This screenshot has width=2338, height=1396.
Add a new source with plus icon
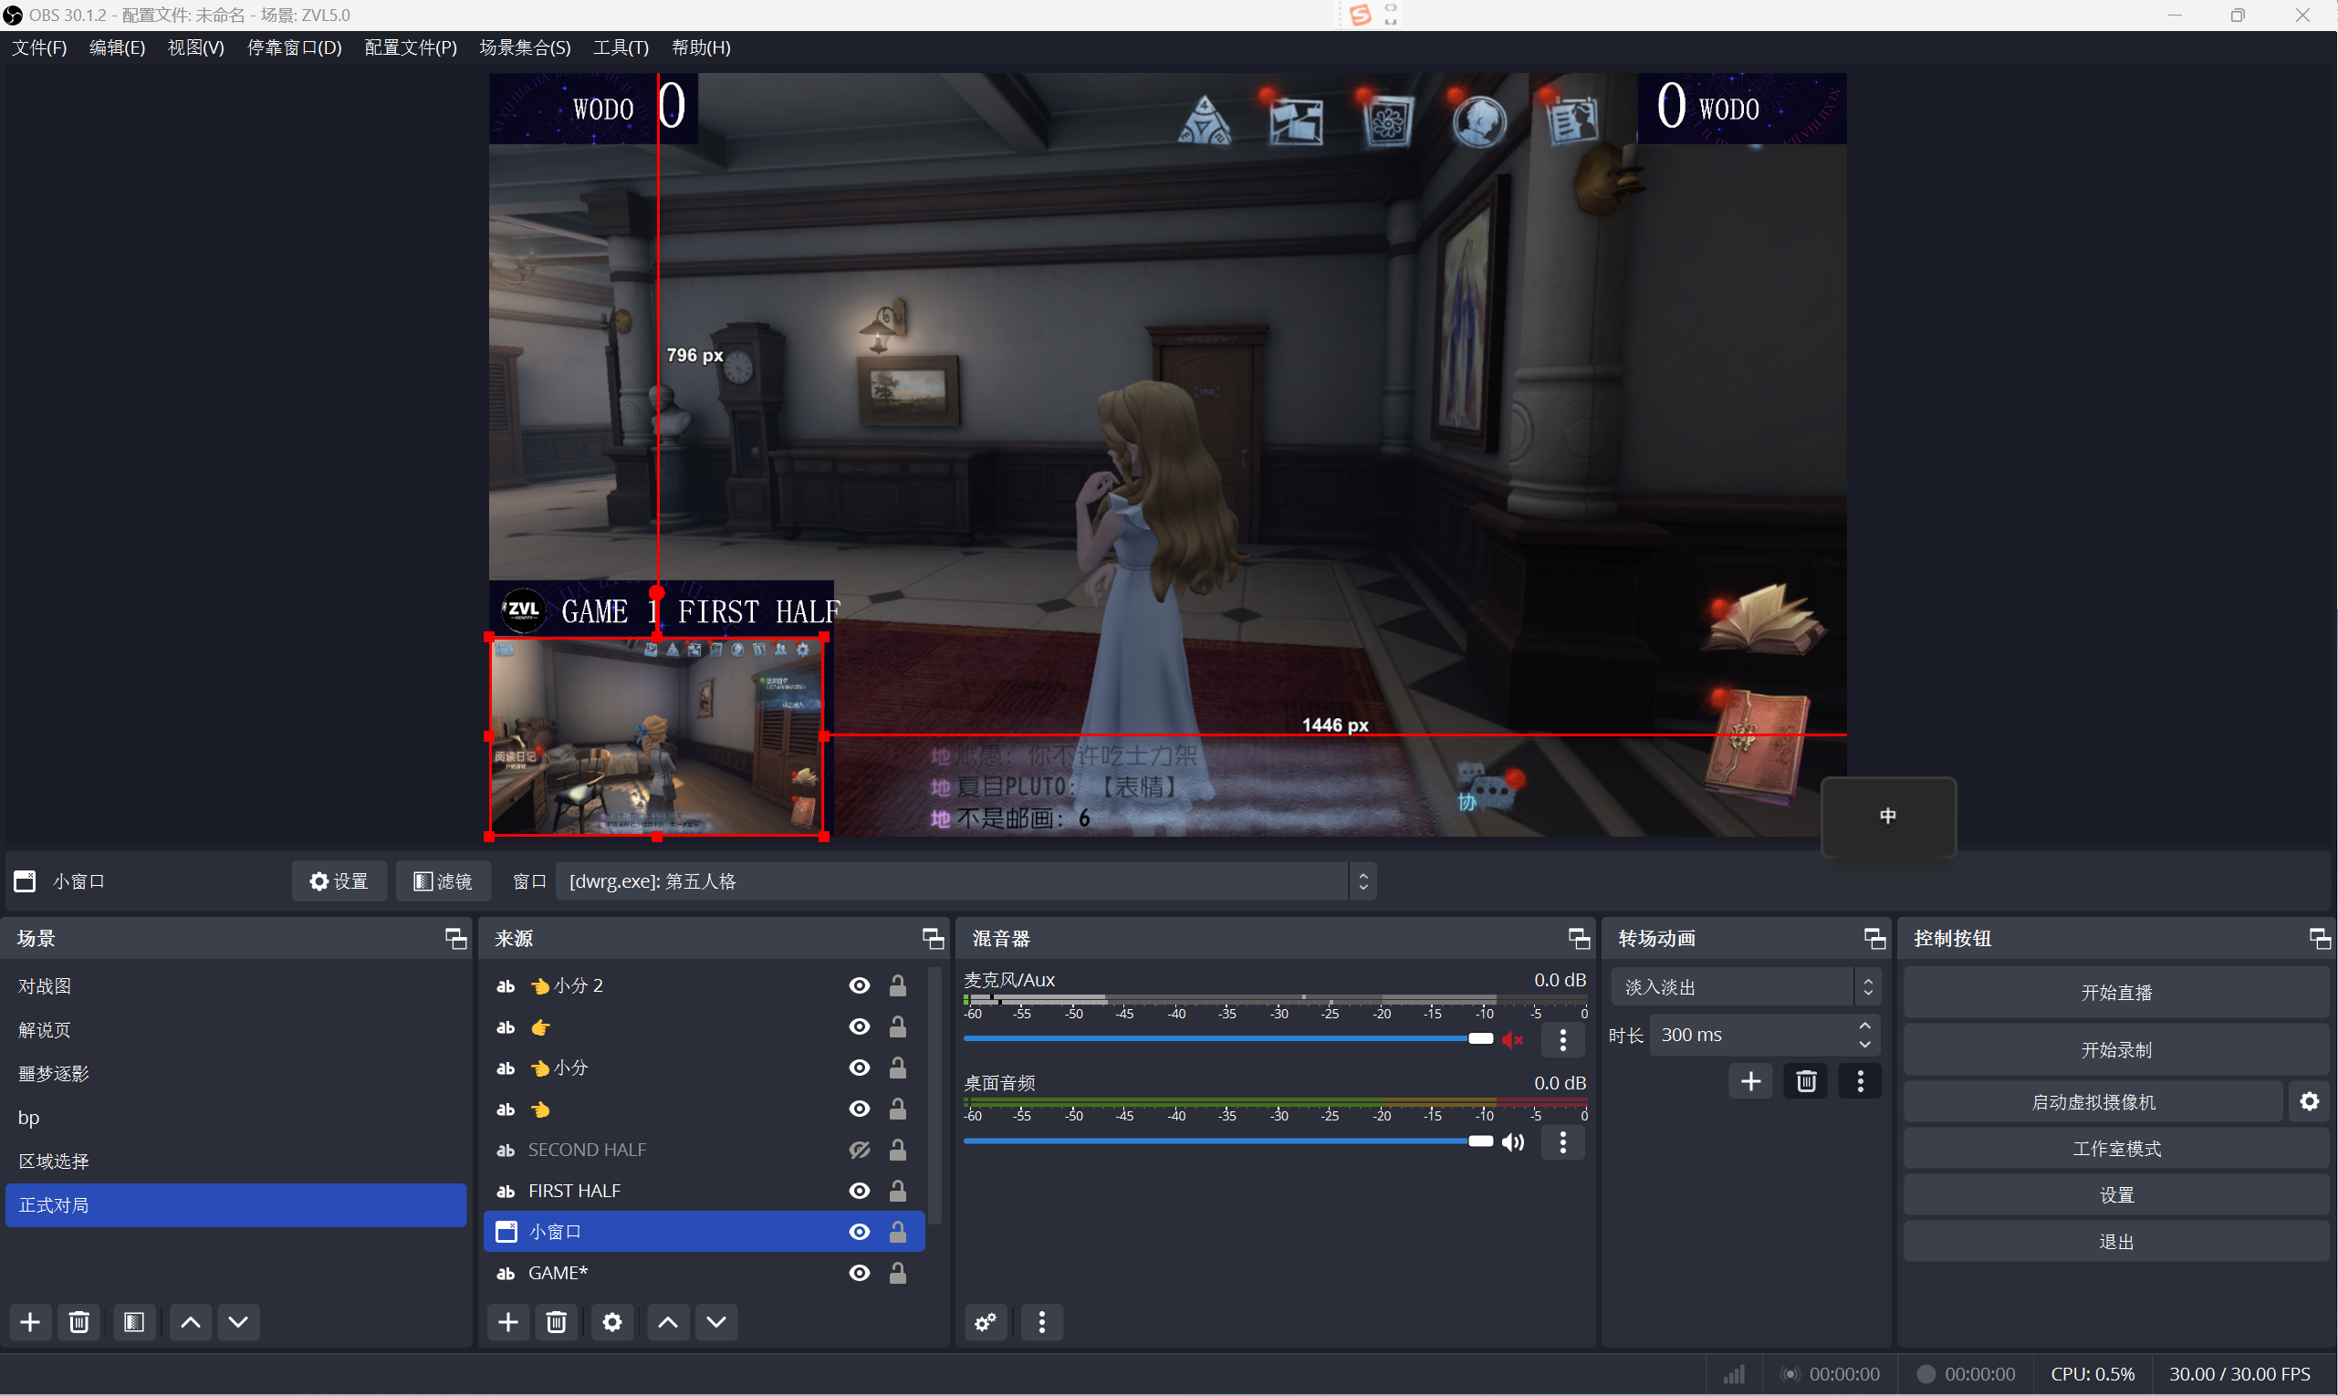(508, 1322)
